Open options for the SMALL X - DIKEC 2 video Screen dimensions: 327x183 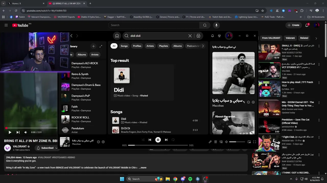[319, 46]
